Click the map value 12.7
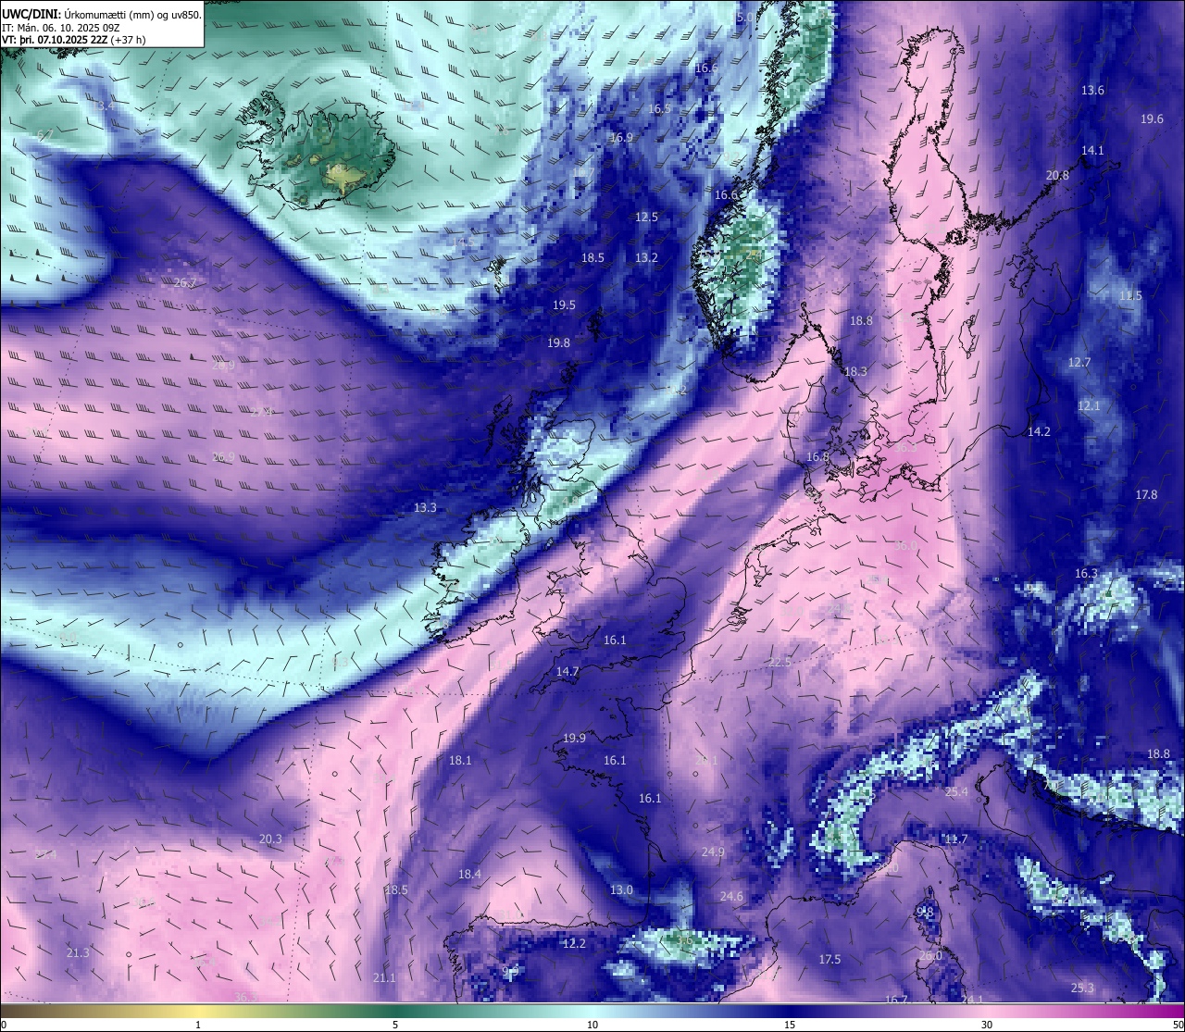1185x1032 pixels. click(x=1079, y=363)
